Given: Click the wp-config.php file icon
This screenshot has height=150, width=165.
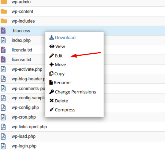Looking at the screenshot, I should [3, 108].
